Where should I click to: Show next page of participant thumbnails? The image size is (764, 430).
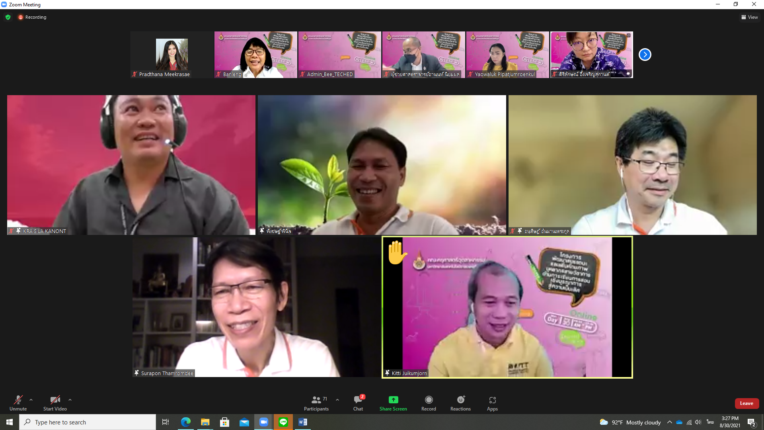click(x=645, y=55)
